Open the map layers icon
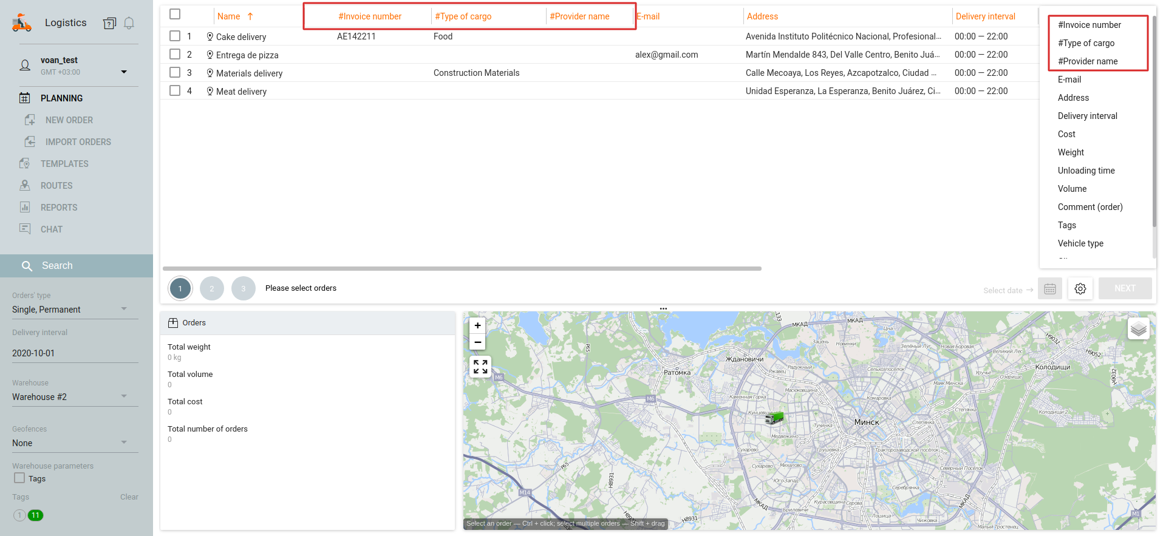Image resolution: width=1163 pixels, height=536 pixels. (1138, 329)
